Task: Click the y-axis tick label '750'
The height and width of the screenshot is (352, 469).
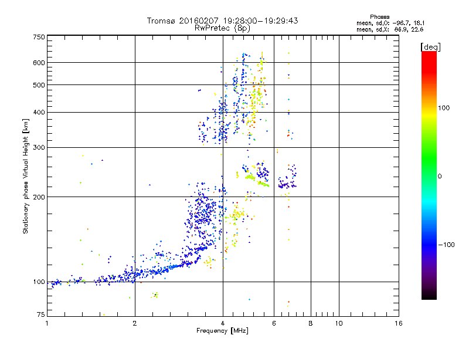Action: click(x=39, y=37)
